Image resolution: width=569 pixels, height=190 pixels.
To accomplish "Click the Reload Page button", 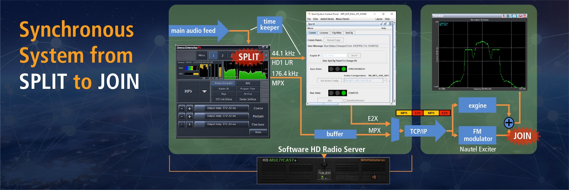I will 334,40.
